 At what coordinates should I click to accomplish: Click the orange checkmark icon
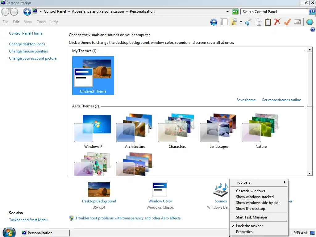(x=287, y=22)
